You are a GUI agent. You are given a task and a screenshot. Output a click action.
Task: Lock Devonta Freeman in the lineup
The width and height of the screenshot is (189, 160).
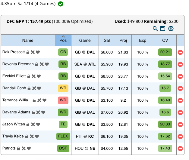click(37, 64)
